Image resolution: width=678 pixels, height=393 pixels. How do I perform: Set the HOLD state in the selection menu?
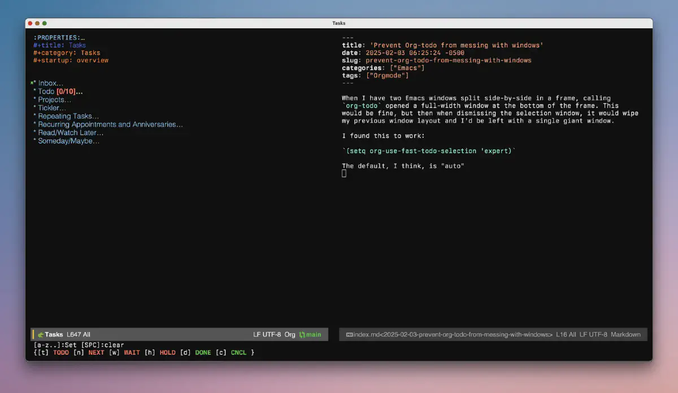pyautogui.click(x=167, y=352)
